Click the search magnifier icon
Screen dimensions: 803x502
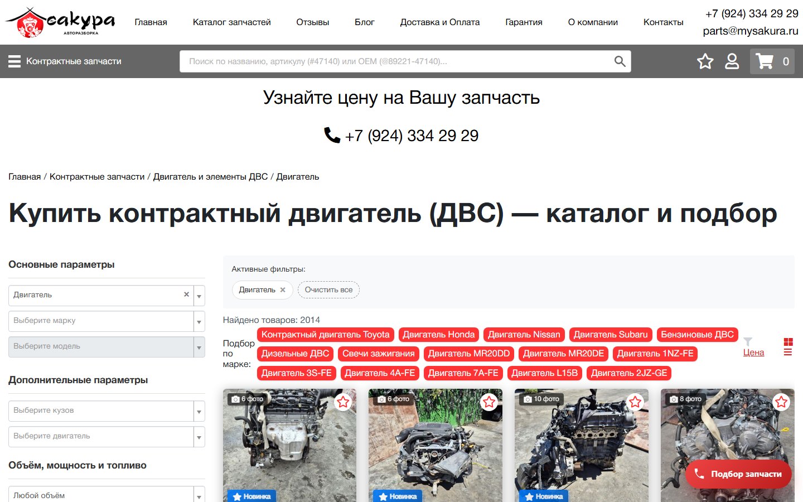pos(620,61)
